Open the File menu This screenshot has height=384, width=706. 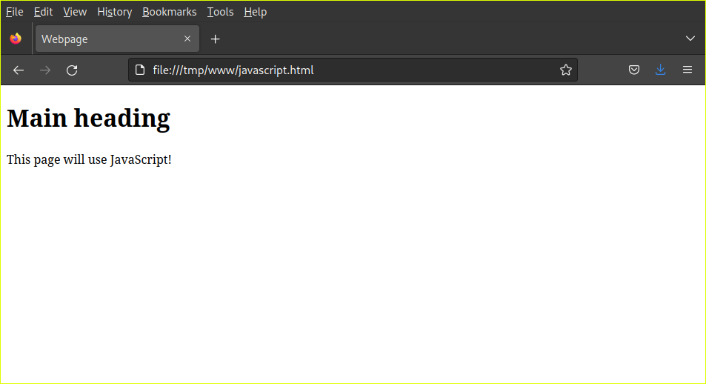click(14, 12)
